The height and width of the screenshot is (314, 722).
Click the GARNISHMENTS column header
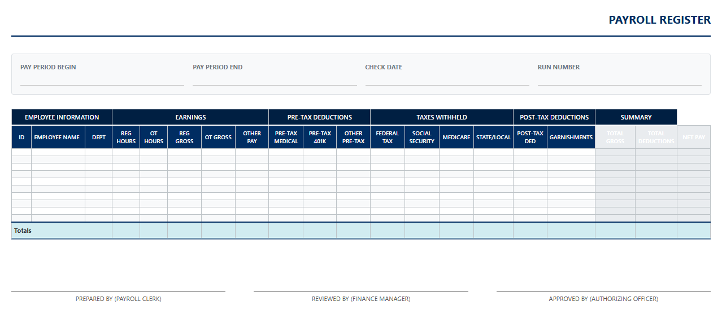(x=571, y=137)
